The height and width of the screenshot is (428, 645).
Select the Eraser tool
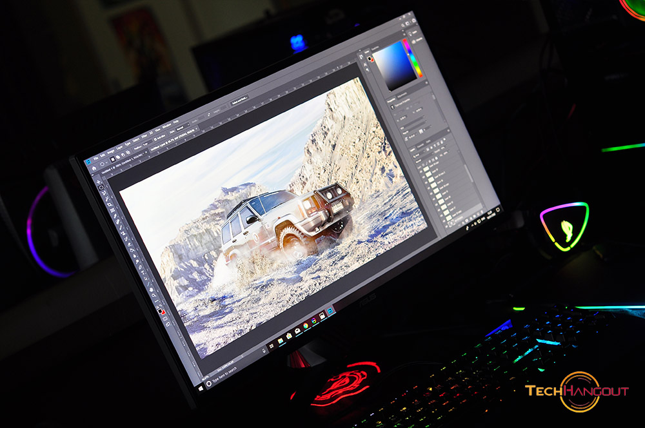pyautogui.click(x=129, y=244)
